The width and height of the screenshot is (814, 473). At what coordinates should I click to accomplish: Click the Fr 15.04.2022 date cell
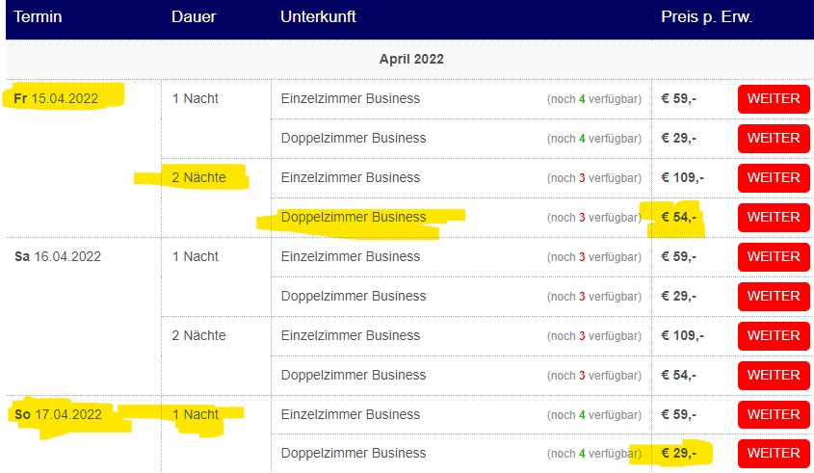point(56,98)
